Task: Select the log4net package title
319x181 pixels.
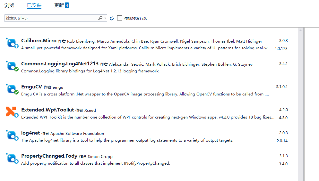Action: [x=30, y=133]
